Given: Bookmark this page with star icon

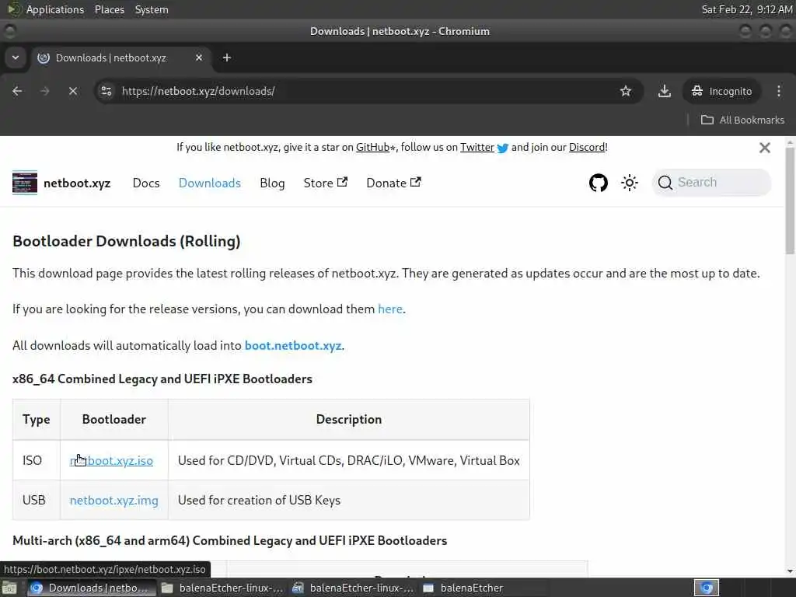Looking at the screenshot, I should (626, 91).
